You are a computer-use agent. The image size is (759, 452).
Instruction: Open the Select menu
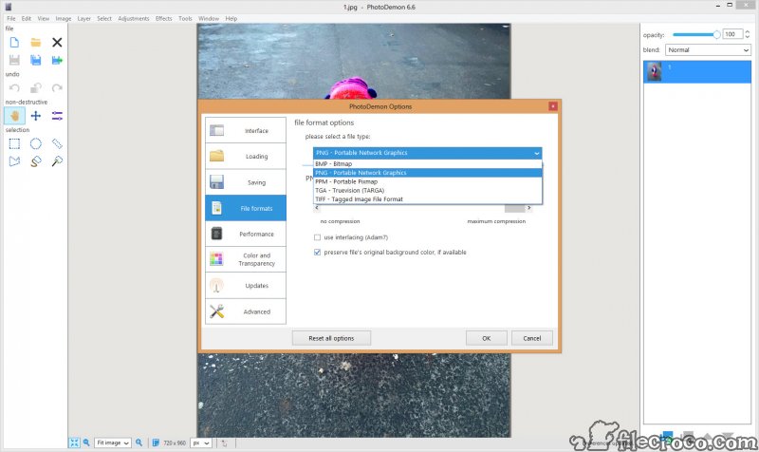click(104, 18)
